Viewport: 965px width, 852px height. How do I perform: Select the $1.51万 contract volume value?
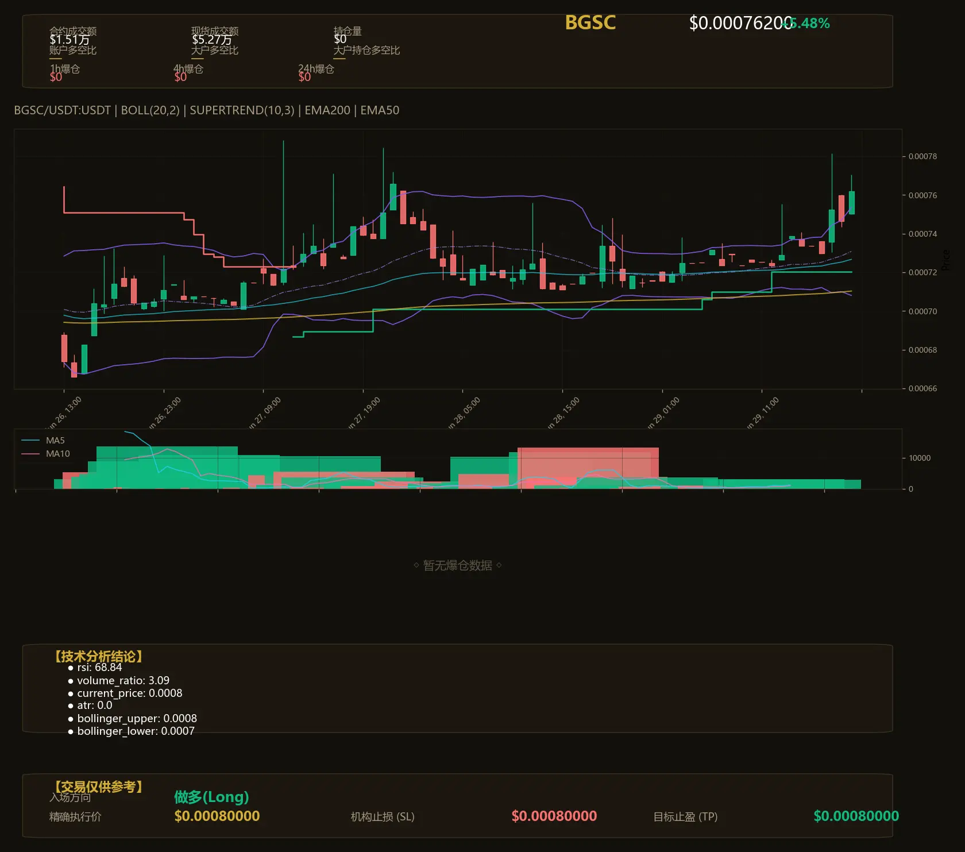point(70,40)
